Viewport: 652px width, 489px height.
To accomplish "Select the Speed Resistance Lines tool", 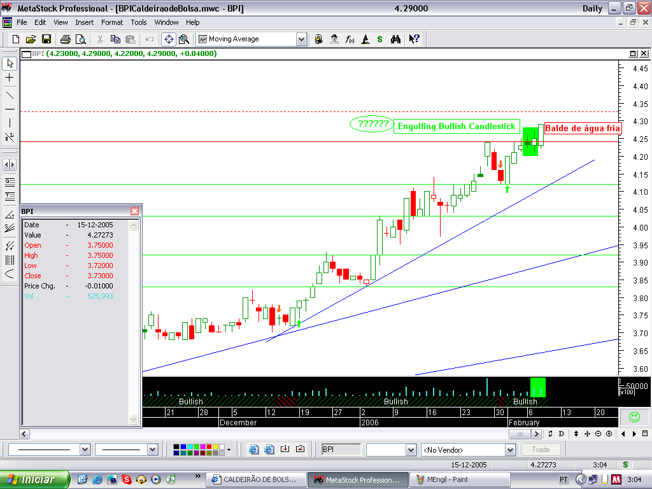I will click(10, 228).
